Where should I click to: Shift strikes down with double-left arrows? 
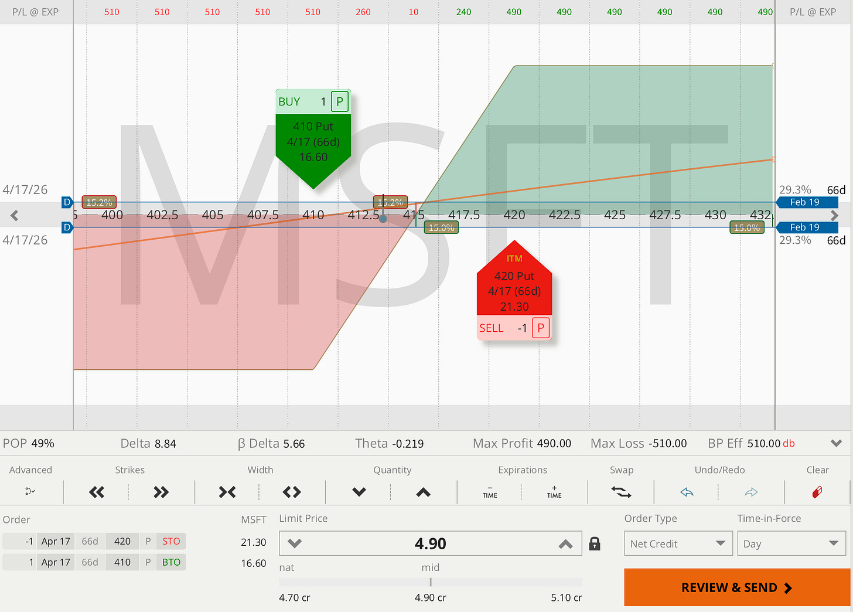97,492
